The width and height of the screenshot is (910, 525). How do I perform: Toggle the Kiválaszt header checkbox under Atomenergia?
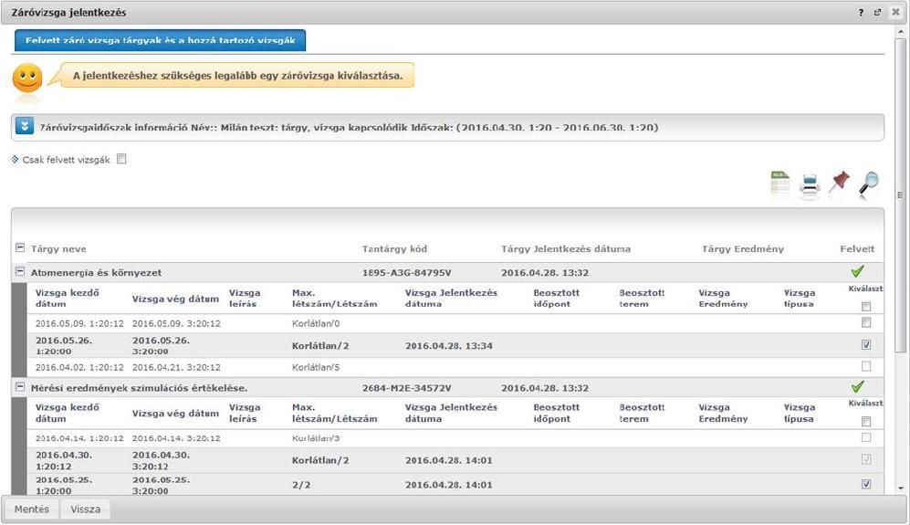(866, 307)
